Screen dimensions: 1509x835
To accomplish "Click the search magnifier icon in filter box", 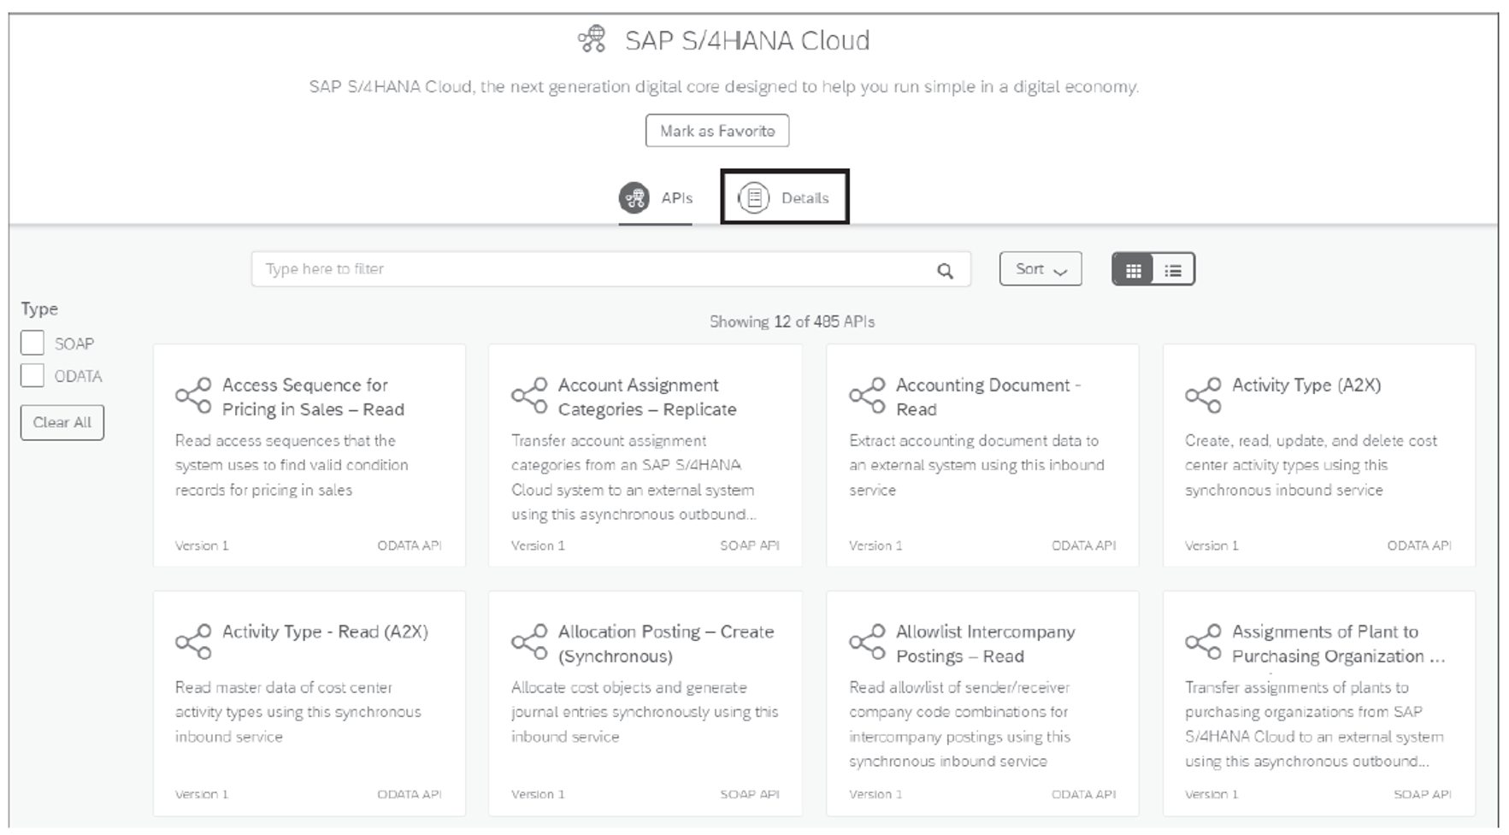I will 945,270.
